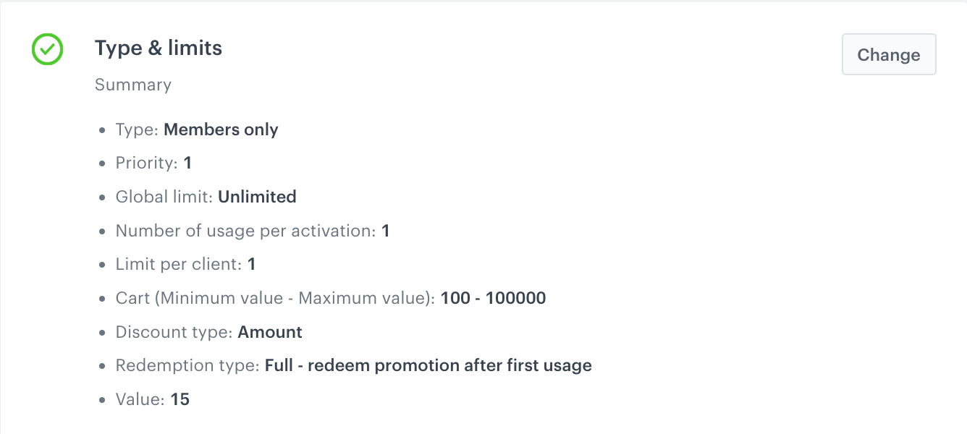The height and width of the screenshot is (434, 967).
Task: Click the Change button
Action: [x=889, y=54]
